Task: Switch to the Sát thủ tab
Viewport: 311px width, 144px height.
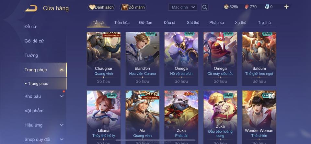Action: coord(193,23)
